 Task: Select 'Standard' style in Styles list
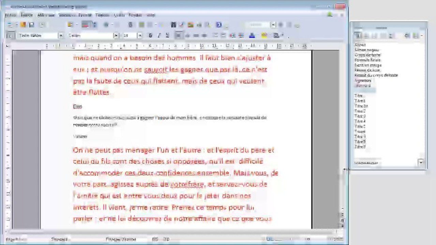point(363,86)
